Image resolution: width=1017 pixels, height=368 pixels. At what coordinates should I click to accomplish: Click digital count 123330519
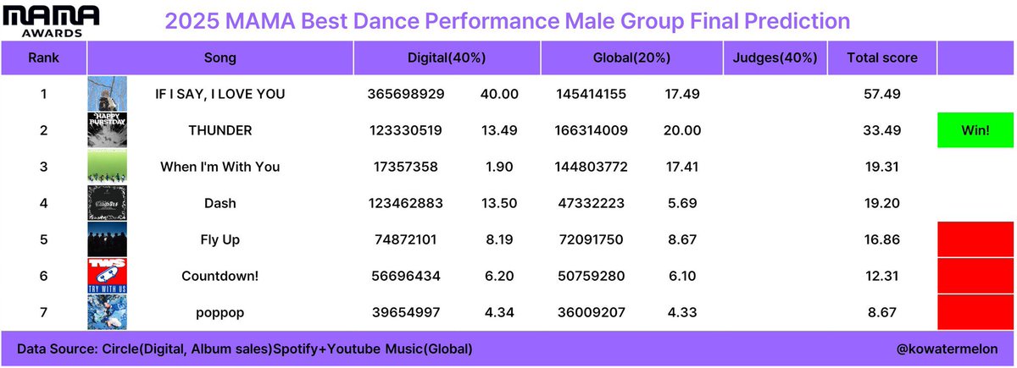406,130
